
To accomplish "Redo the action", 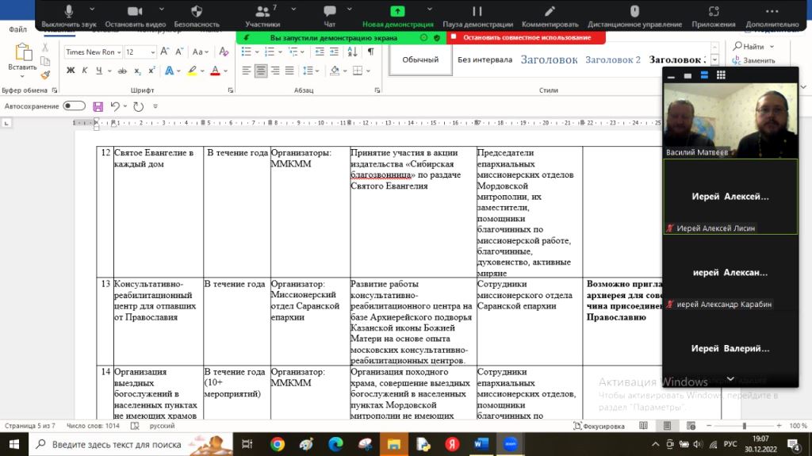I will click(x=138, y=106).
